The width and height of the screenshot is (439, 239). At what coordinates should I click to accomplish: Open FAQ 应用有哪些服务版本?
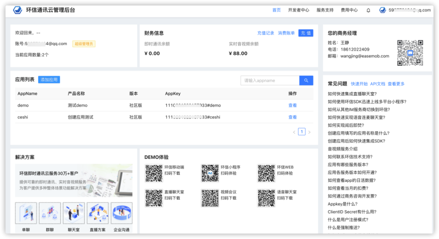pyautogui.click(x=348, y=165)
